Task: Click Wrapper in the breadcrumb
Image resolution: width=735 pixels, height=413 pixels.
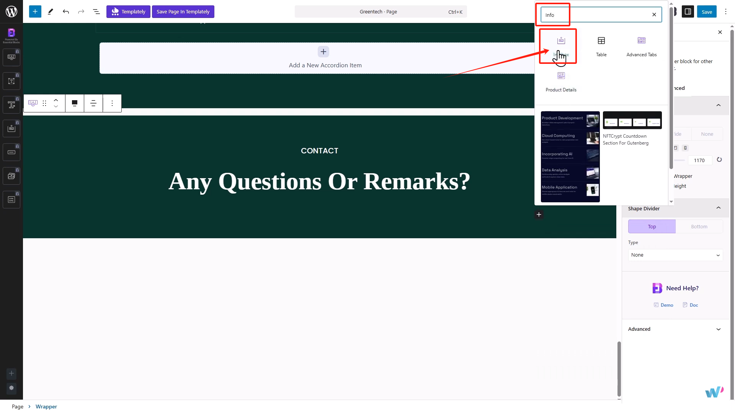Action: pyautogui.click(x=46, y=406)
